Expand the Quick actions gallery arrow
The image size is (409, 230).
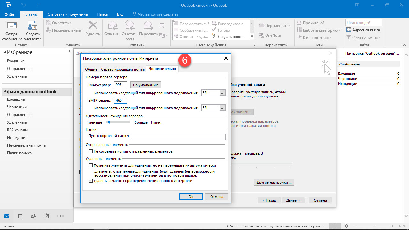pos(252,37)
